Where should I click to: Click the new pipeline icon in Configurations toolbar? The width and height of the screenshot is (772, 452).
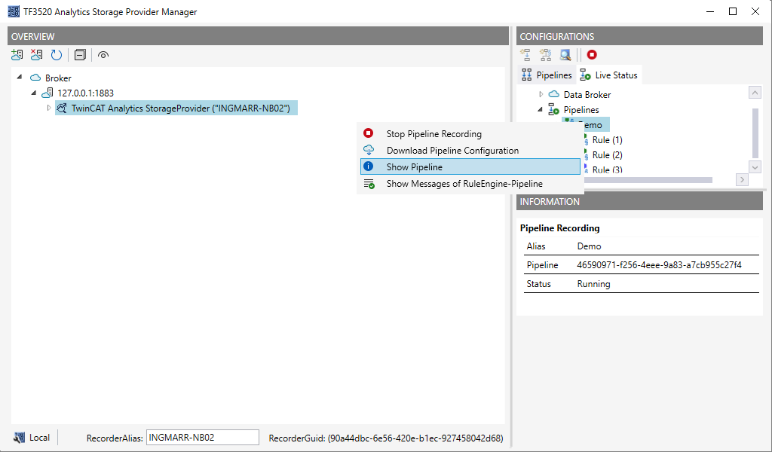coord(525,55)
